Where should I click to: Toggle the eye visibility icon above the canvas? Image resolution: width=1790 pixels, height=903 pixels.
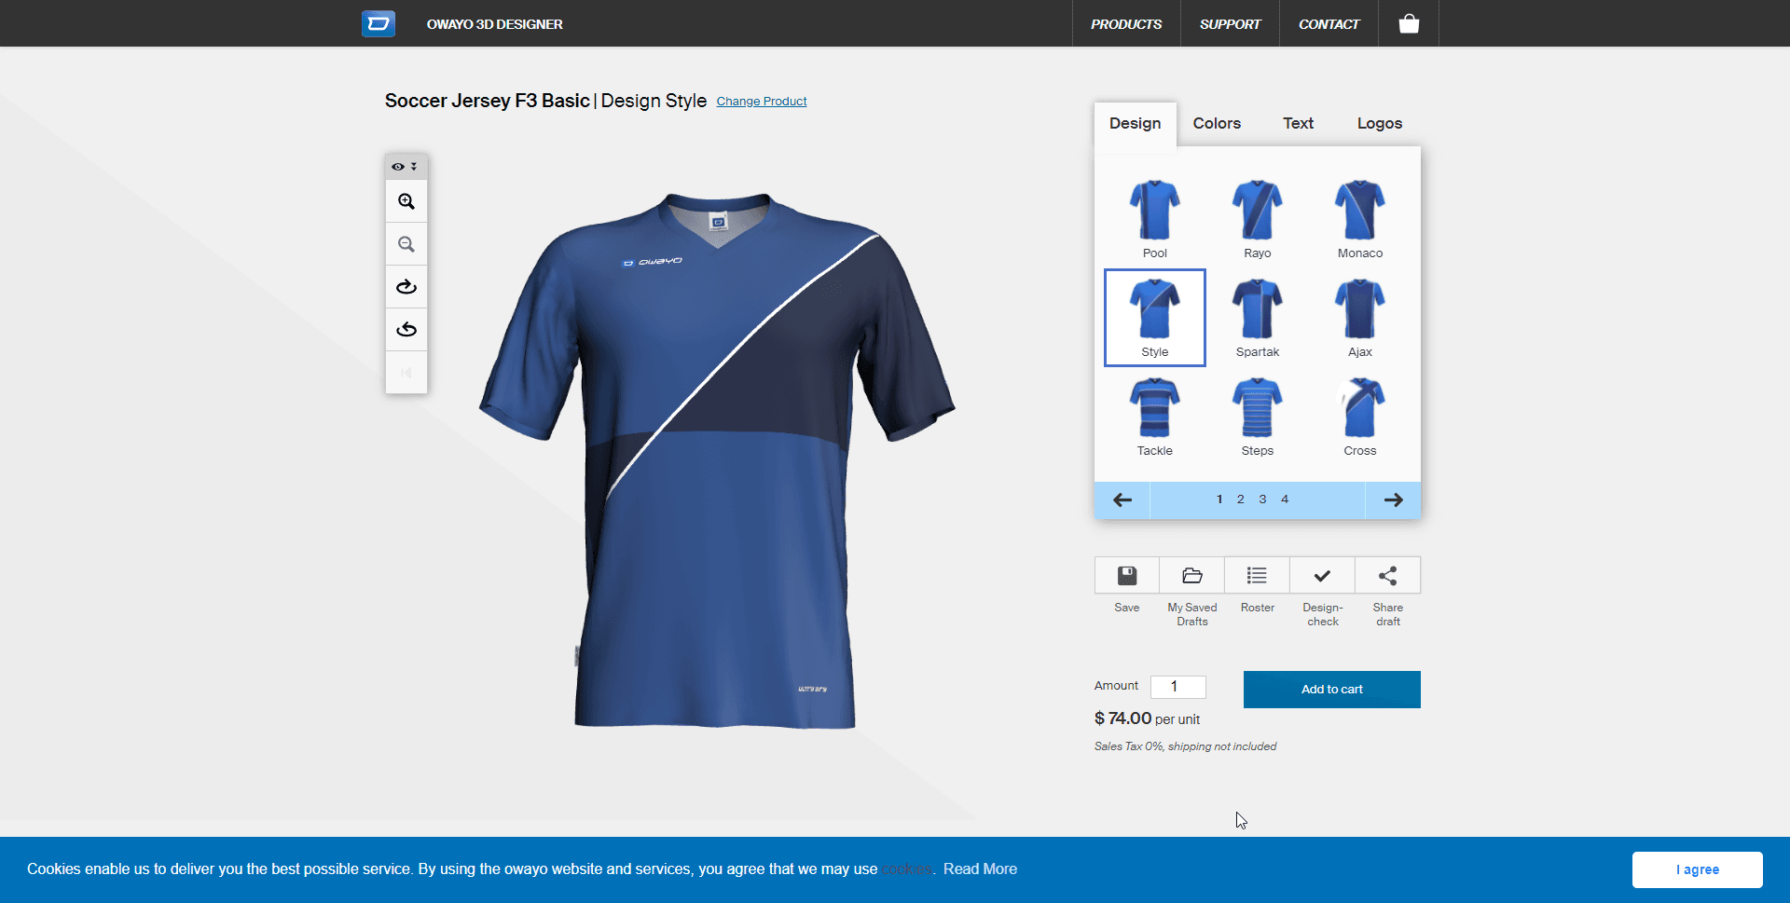[x=398, y=166]
